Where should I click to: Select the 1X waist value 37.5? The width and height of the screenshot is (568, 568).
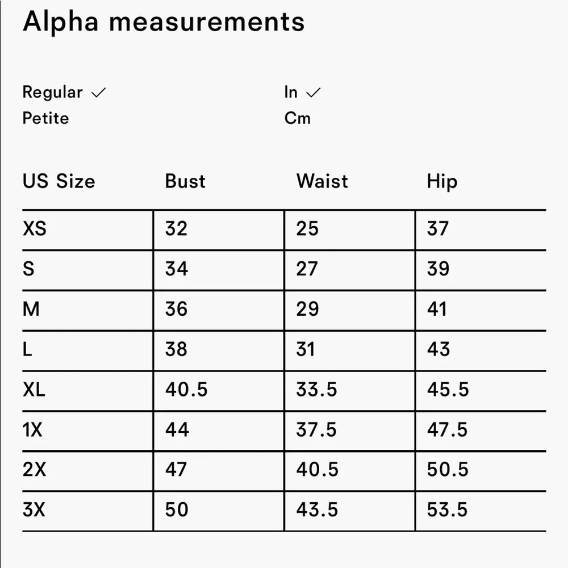click(316, 429)
